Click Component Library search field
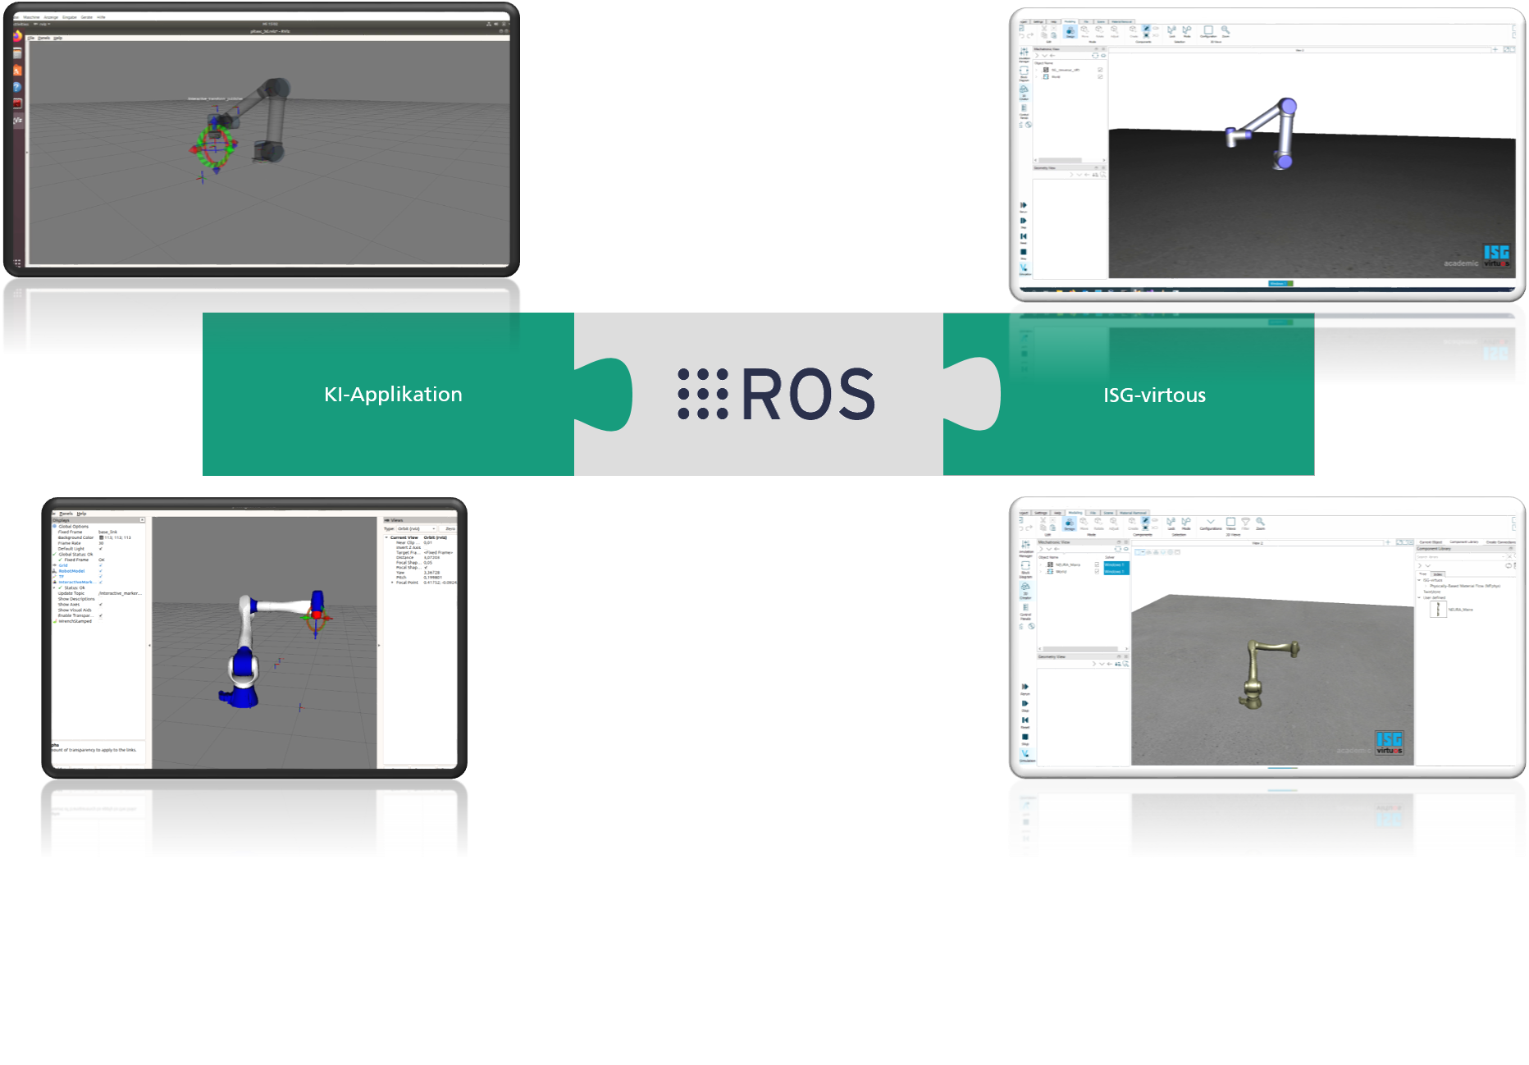Screen dimensions: 1529x1065 pos(1461,557)
